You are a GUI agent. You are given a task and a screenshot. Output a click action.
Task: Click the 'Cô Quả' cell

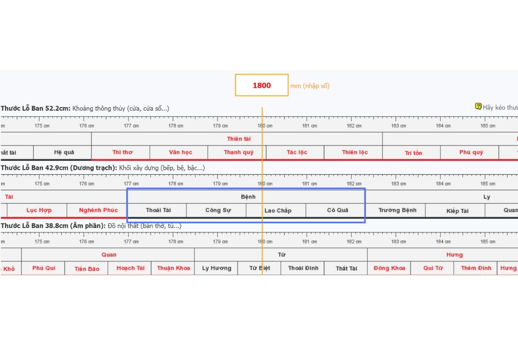(336, 210)
